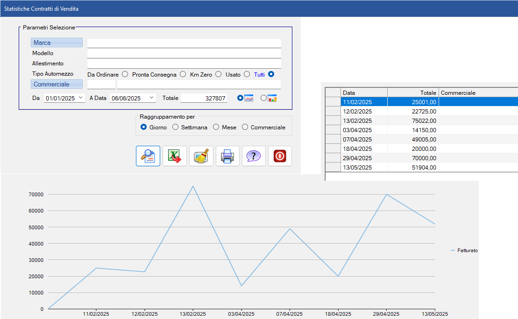518x319 pixels.
Task: Select Km Zero vehicle type
Action: pos(218,74)
